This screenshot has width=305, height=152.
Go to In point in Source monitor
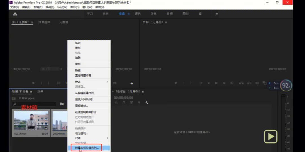coord(59,83)
